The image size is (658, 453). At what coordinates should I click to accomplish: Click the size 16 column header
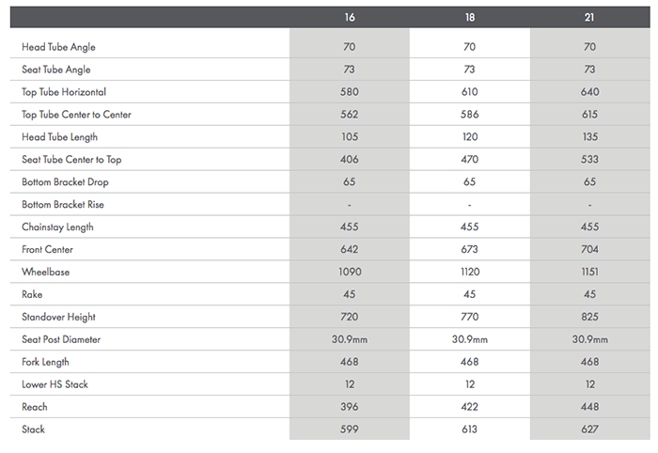(x=350, y=17)
